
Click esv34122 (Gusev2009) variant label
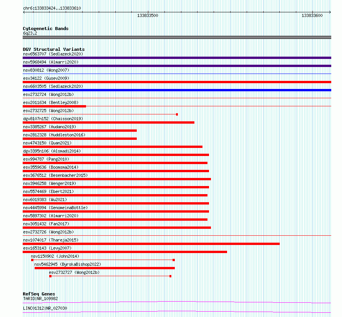tap(46, 78)
